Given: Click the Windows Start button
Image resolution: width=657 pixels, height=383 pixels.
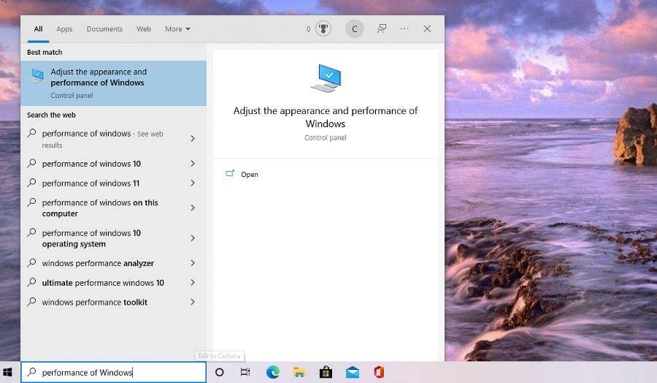Looking at the screenshot, I should 8,372.
